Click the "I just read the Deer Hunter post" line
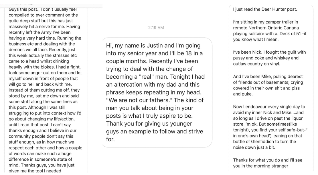Screen dimensions: 318x175 (265, 9)
